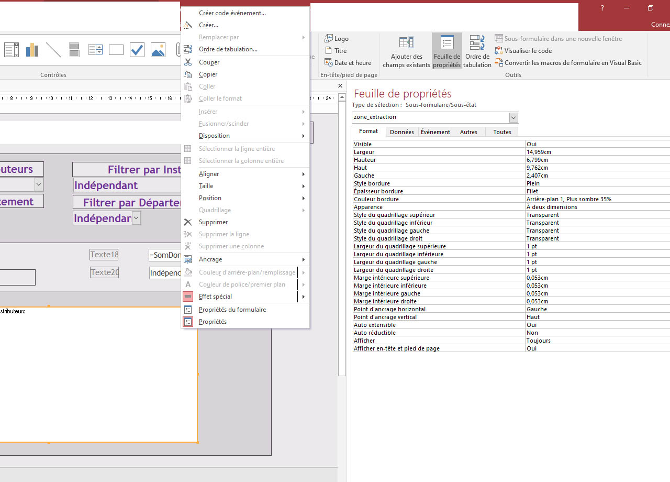Open Help via the question mark
The image size is (670, 482).
coord(602,8)
